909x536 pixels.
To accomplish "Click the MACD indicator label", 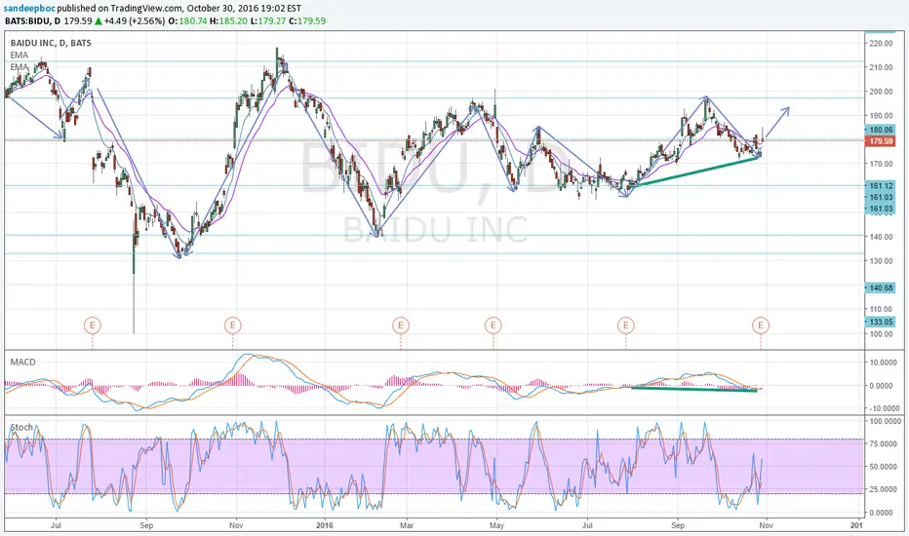I will tap(22, 363).
